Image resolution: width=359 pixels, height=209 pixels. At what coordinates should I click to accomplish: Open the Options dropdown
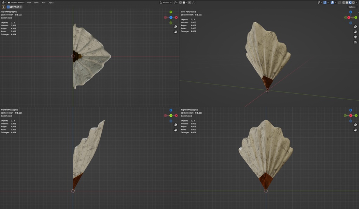tap(353, 7)
